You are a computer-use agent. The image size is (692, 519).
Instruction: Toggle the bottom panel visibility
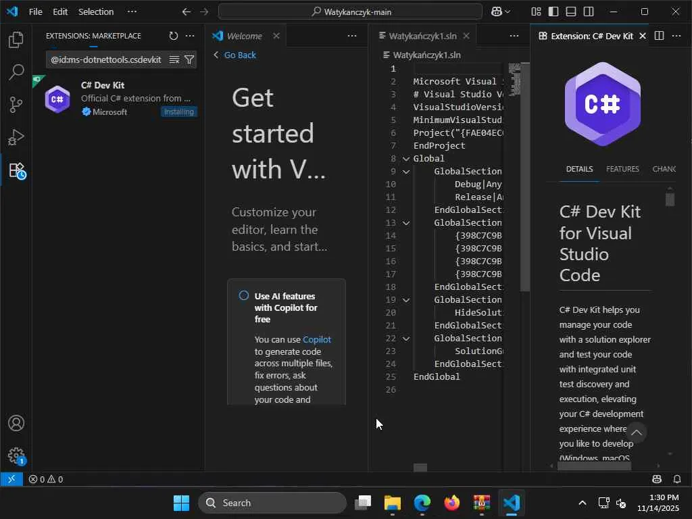point(571,12)
